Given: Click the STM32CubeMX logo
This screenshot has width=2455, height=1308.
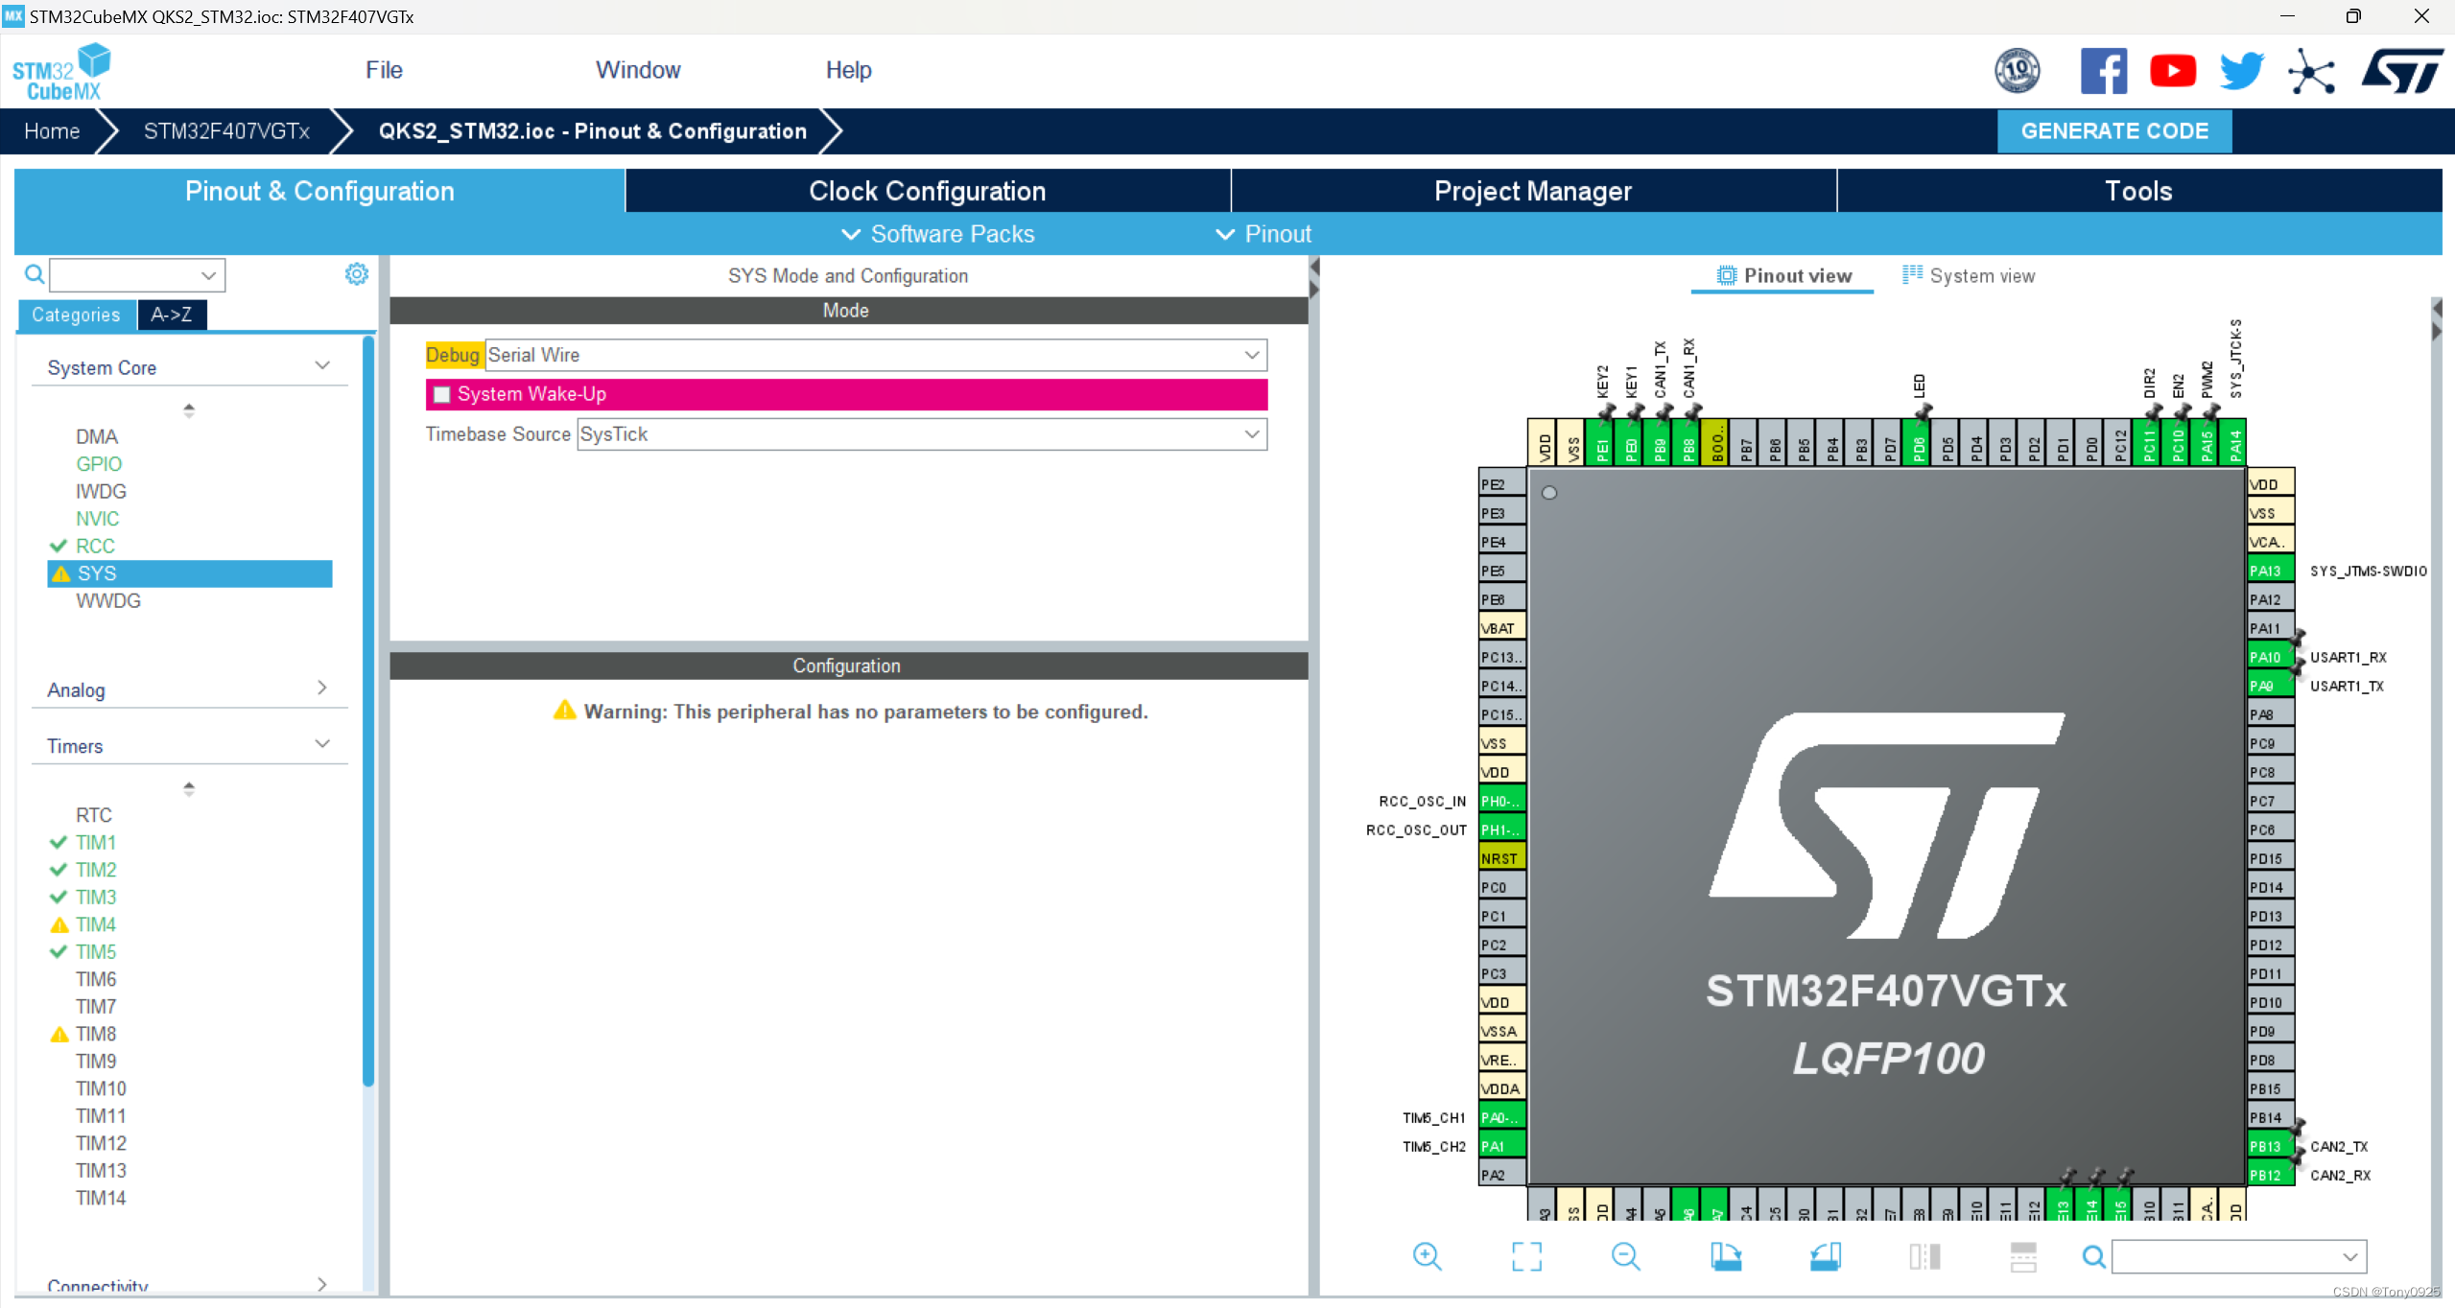Looking at the screenshot, I should click(x=61, y=72).
